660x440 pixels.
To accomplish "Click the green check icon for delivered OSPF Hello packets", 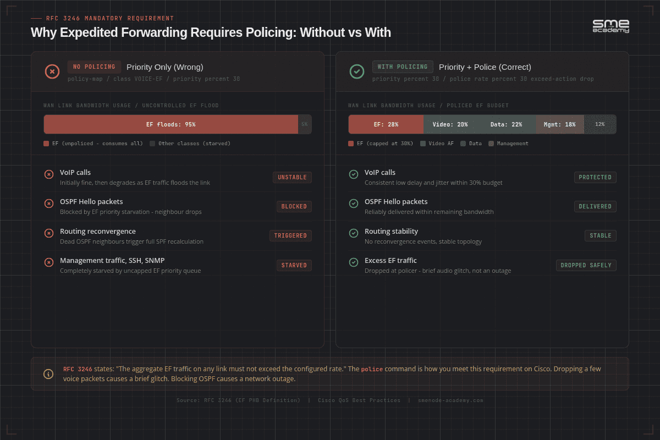I will tap(354, 204).
